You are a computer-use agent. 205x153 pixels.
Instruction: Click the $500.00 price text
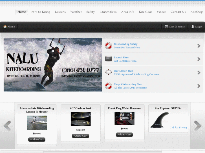[37, 133]
